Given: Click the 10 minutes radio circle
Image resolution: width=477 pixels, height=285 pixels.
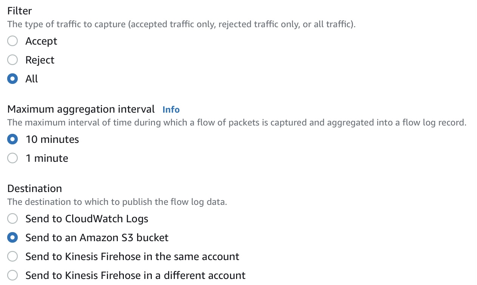Looking at the screenshot, I should pos(12,139).
